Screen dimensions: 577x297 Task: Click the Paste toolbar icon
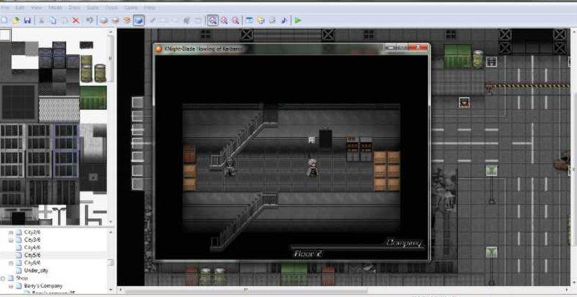[x=65, y=20]
